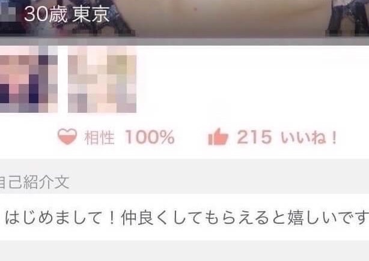The image size is (369, 261).
Task: Click the empty photo area right of thumbnails
Action: (x=253, y=79)
